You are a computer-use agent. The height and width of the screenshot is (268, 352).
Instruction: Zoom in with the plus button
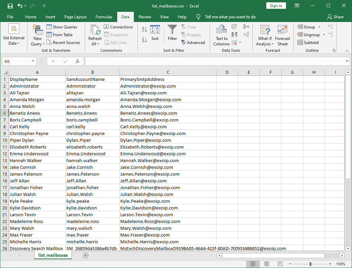point(330,264)
